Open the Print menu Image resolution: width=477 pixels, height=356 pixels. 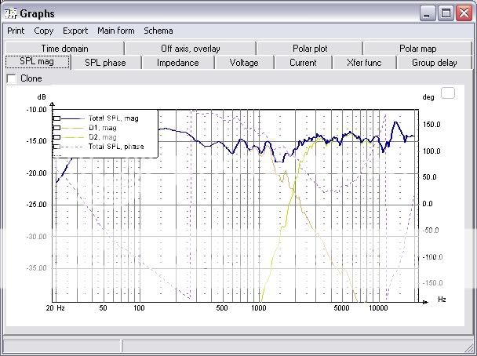point(16,31)
